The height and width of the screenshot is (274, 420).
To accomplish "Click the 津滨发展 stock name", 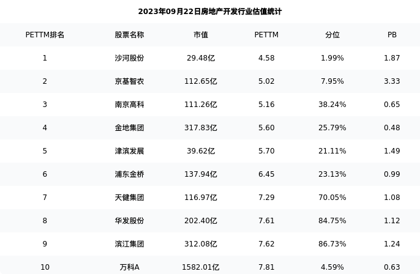I will click(x=129, y=151).
